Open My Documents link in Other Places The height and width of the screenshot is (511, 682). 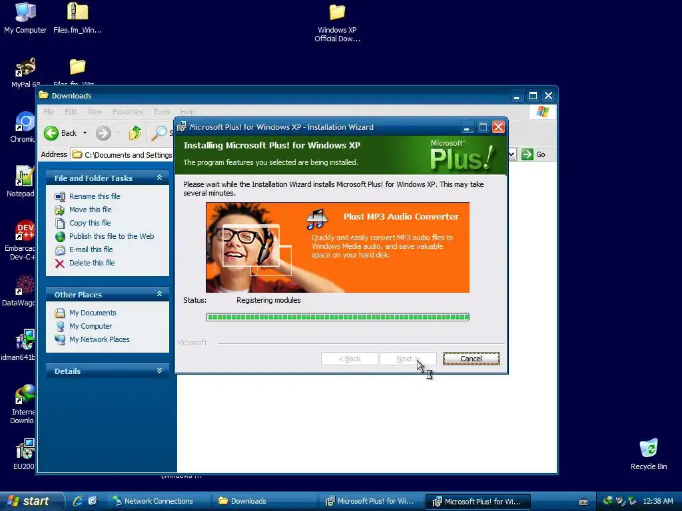click(92, 313)
